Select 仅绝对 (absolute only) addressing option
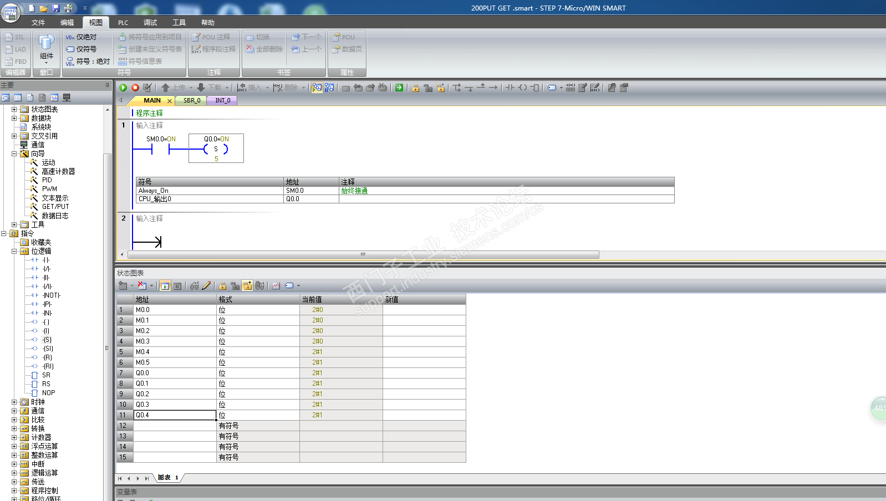This screenshot has height=501, width=886. tap(81, 37)
